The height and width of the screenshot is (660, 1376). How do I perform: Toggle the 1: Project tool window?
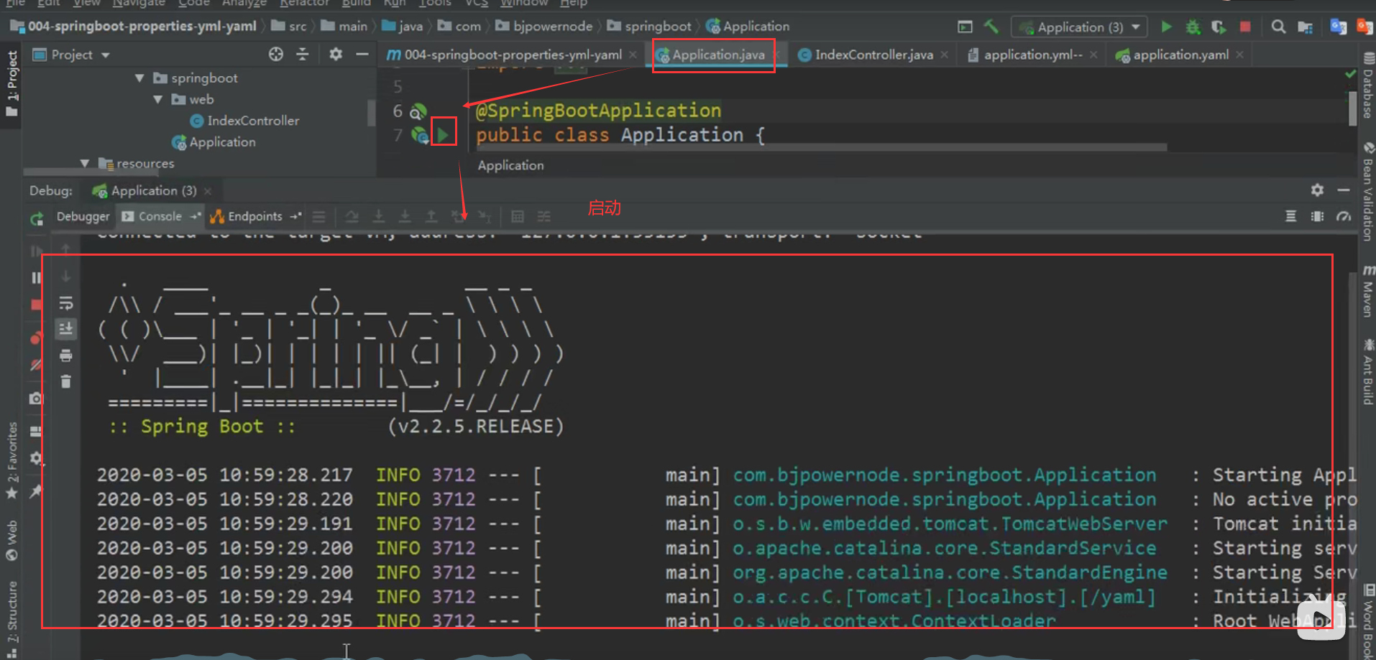click(11, 83)
